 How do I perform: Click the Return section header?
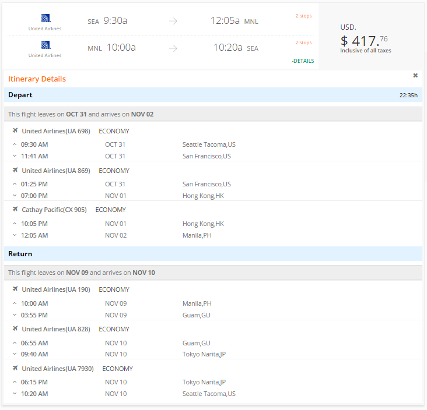[213, 254]
